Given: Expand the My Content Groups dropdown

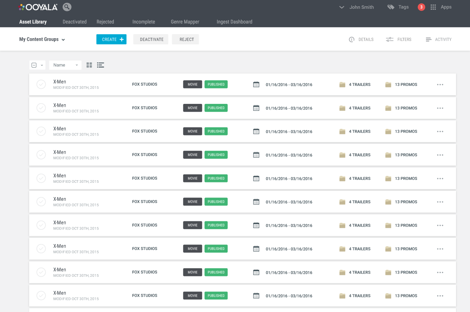Looking at the screenshot, I should pos(42,39).
